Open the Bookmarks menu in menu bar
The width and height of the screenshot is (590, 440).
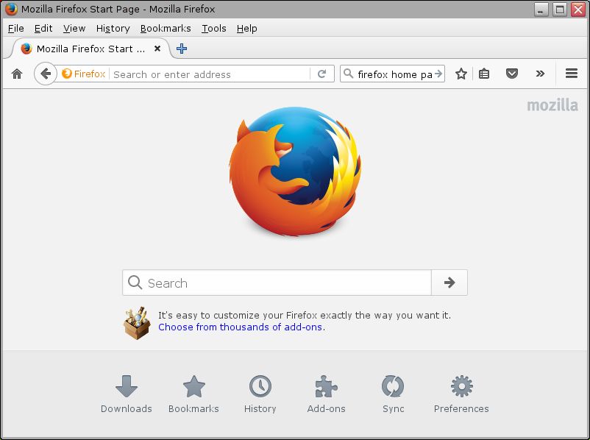[x=166, y=28]
